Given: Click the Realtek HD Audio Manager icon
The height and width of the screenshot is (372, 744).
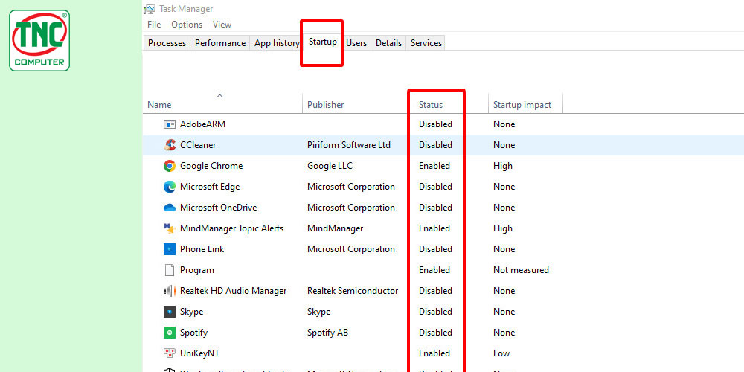Looking at the screenshot, I should click(x=170, y=291).
